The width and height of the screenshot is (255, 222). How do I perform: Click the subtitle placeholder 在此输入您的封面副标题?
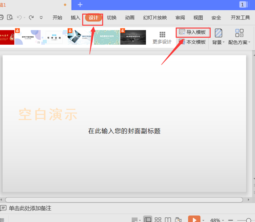click(124, 131)
